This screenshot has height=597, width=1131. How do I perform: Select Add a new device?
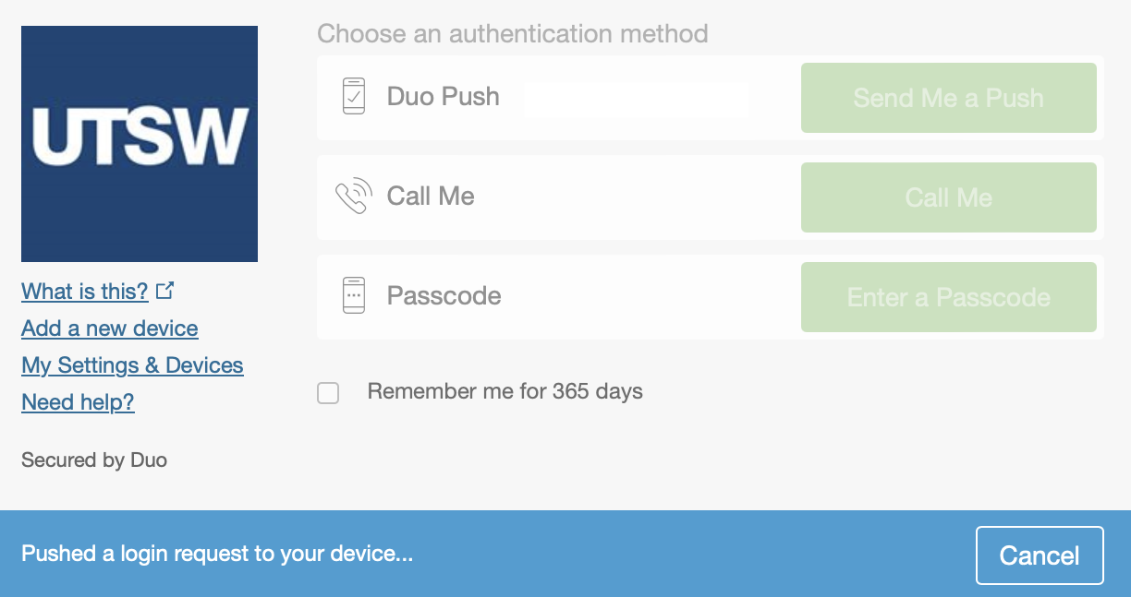coord(109,328)
